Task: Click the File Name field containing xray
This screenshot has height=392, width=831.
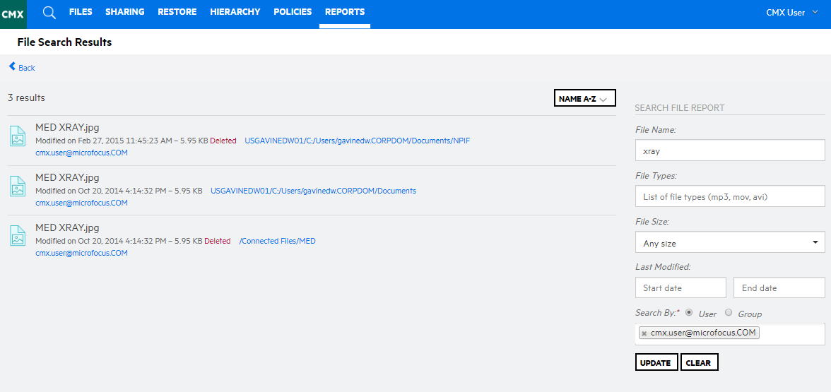Action: point(730,150)
